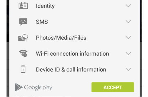Select Wi-Fi connection information text
The width and height of the screenshot is (148, 97).
pos(72,54)
